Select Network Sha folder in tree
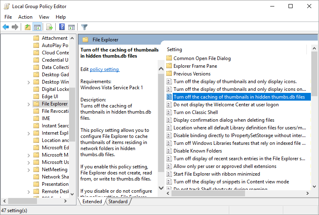Image resolution: width=319 pixels, height=215 pixels. (x=55, y=177)
